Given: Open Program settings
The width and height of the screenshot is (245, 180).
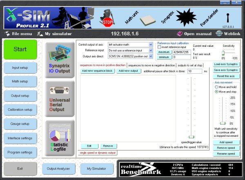Looking at the screenshot, I should click(x=20, y=152).
